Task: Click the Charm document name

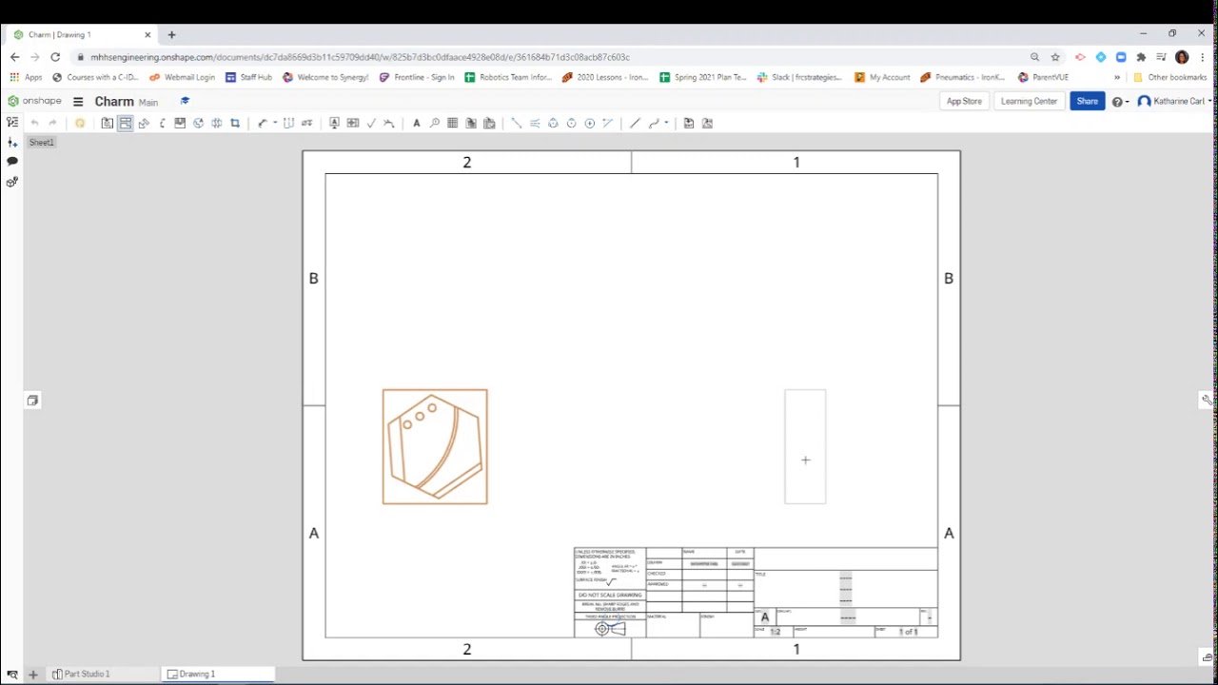Action: (114, 102)
